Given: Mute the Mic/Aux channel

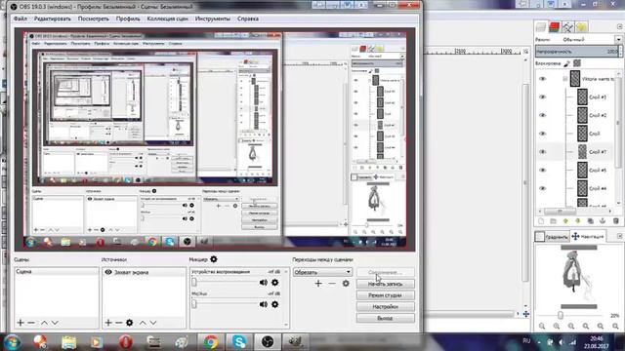Looking at the screenshot, I should click(263, 304).
